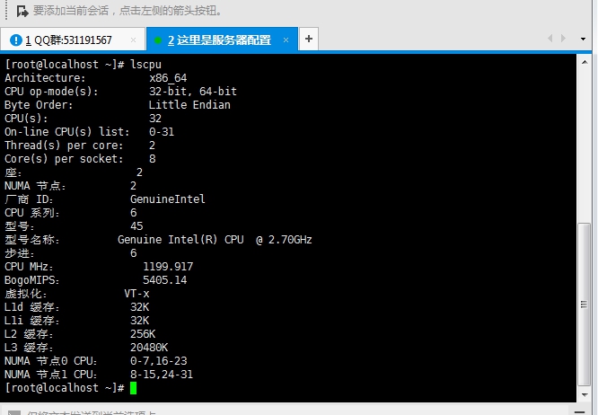Close the QQ群:531191567 tab
Image resolution: width=598 pixels, height=415 pixels.
click(133, 40)
